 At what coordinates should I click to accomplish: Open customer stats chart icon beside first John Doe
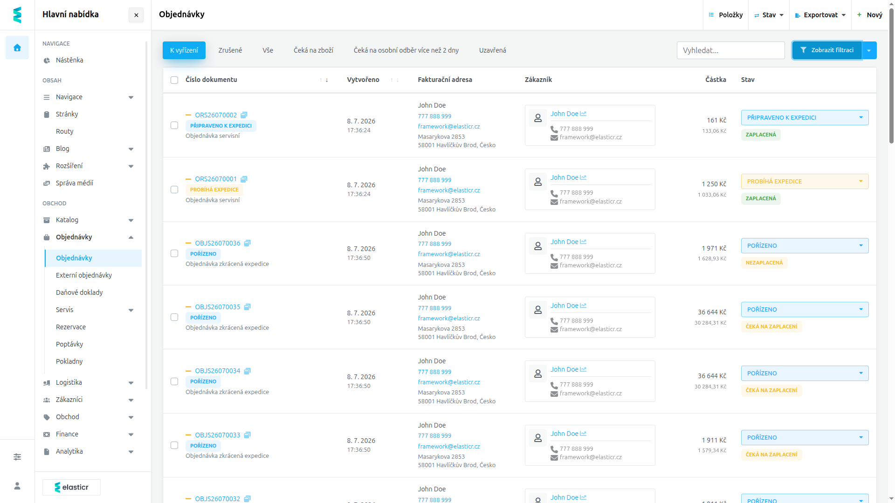click(x=583, y=114)
